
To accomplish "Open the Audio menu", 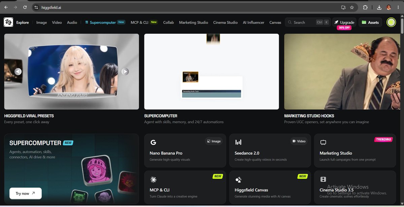I will point(72,22).
